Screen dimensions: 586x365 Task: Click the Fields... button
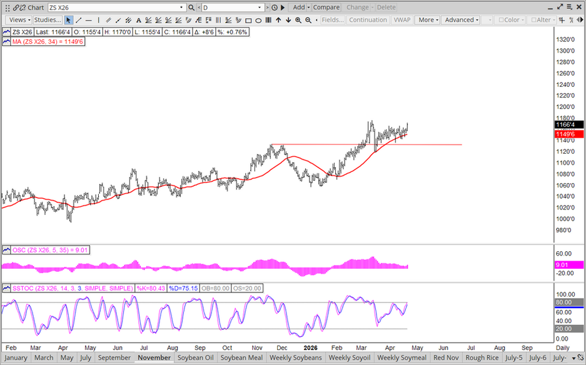333,20
